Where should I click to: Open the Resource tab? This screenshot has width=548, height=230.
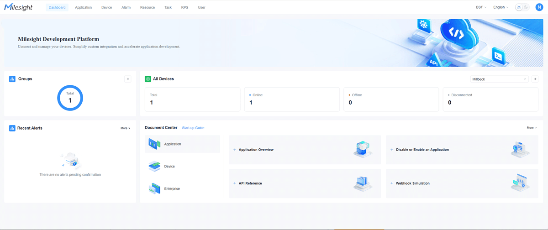pos(148,7)
